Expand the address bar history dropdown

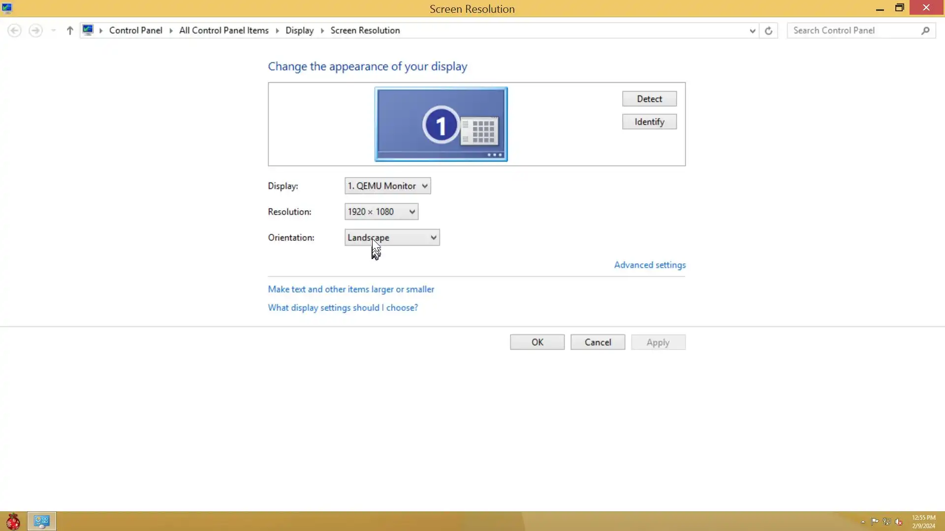752,30
